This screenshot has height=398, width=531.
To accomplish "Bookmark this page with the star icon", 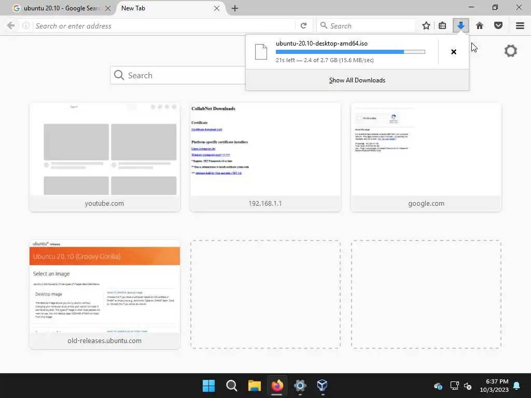I will pyautogui.click(x=426, y=26).
